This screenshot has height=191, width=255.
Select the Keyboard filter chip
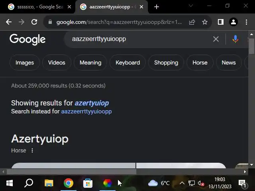click(127, 62)
